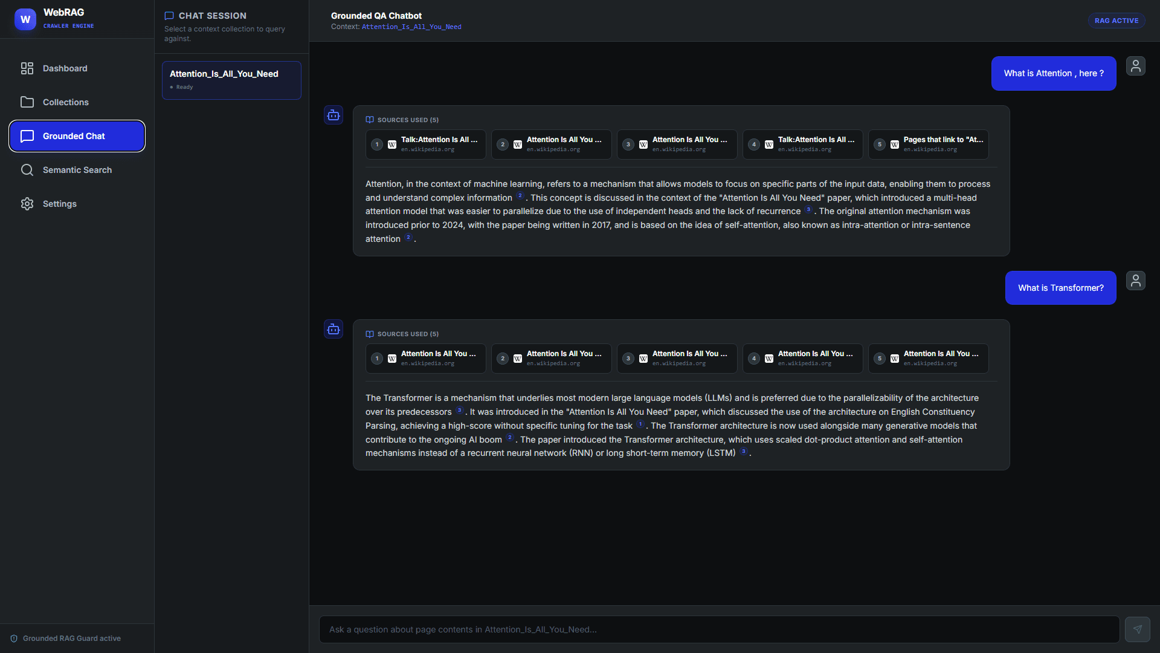Click the Grounded RAG Guard shield icon
The image size is (1160, 653).
[14, 638]
